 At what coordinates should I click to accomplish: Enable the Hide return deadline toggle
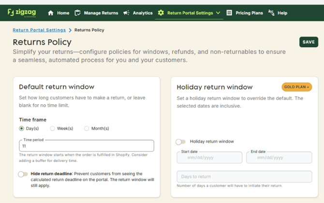point(23,174)
